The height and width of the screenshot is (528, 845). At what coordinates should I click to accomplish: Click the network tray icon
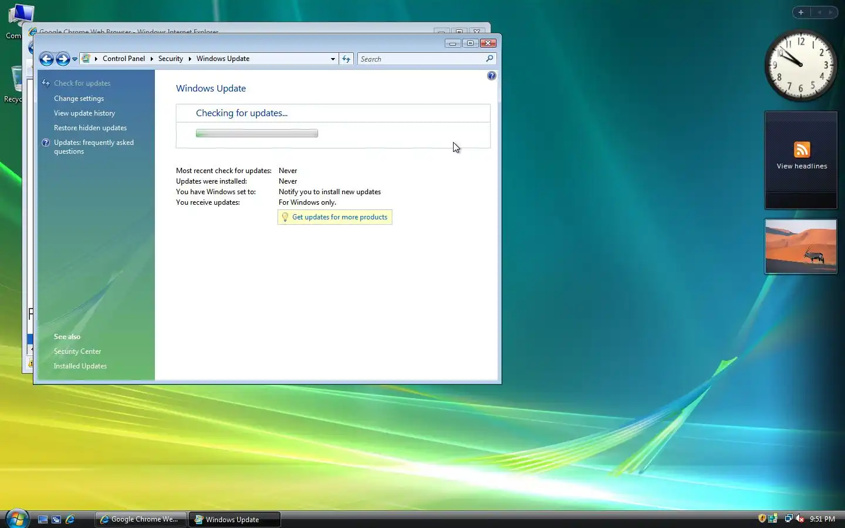tap(789, 519)
